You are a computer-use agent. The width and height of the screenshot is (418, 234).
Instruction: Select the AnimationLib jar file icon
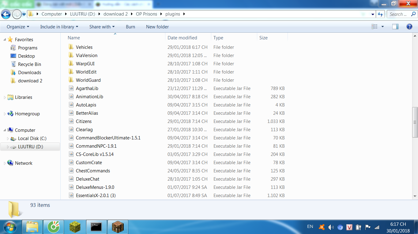71,96
